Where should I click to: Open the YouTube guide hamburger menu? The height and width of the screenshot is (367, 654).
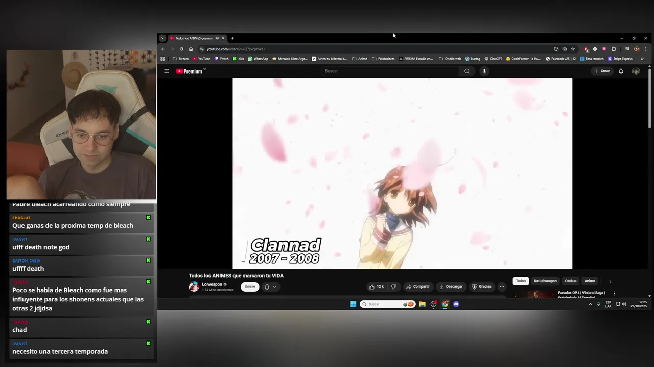click(x=167, y=71)
